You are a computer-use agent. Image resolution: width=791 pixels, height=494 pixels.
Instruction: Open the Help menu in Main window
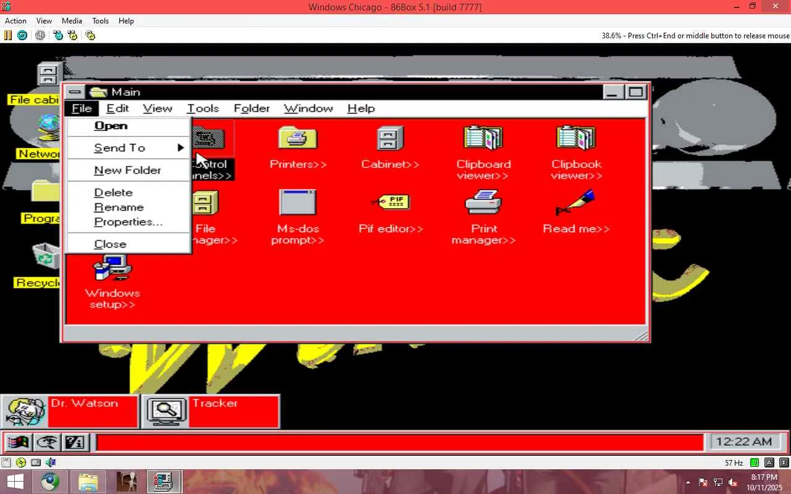(x=361, y=109)
